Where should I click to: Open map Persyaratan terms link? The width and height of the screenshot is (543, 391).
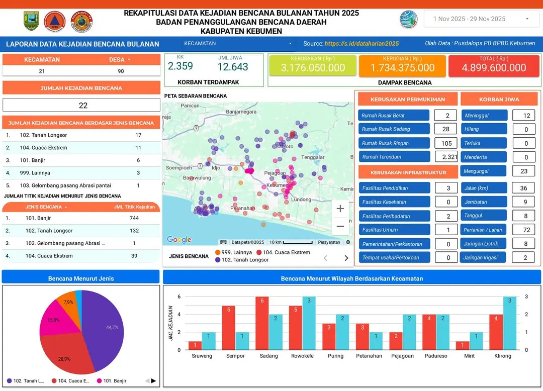(329, 242)
